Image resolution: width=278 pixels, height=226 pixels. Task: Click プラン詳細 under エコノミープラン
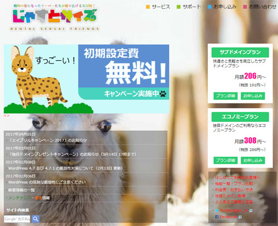click(225, 160)
